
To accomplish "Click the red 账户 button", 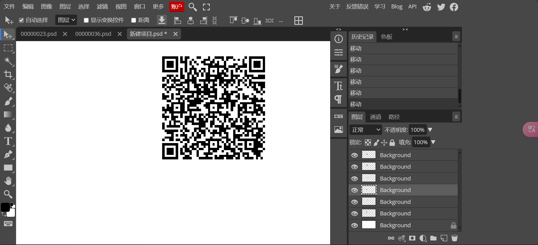I will tap(177, 6).
